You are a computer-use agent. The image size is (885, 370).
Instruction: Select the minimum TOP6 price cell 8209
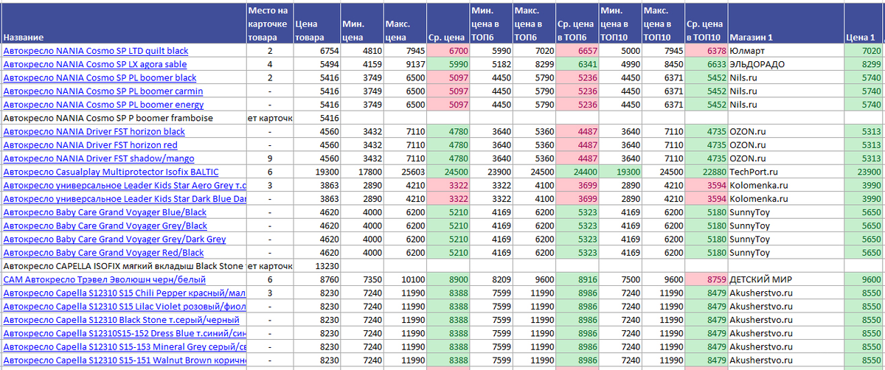click(x=491, y=279)
